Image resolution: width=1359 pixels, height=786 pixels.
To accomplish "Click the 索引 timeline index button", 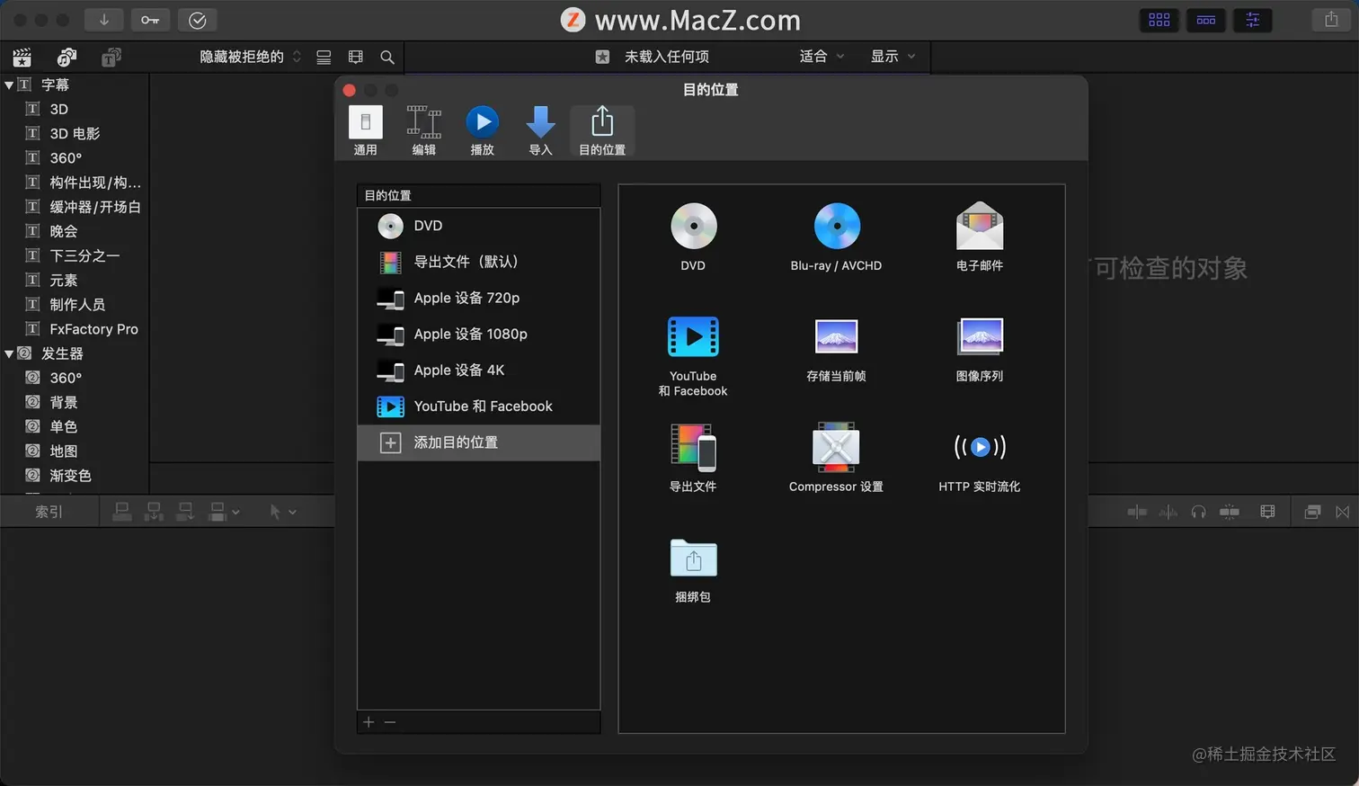I will click(49, 512).
